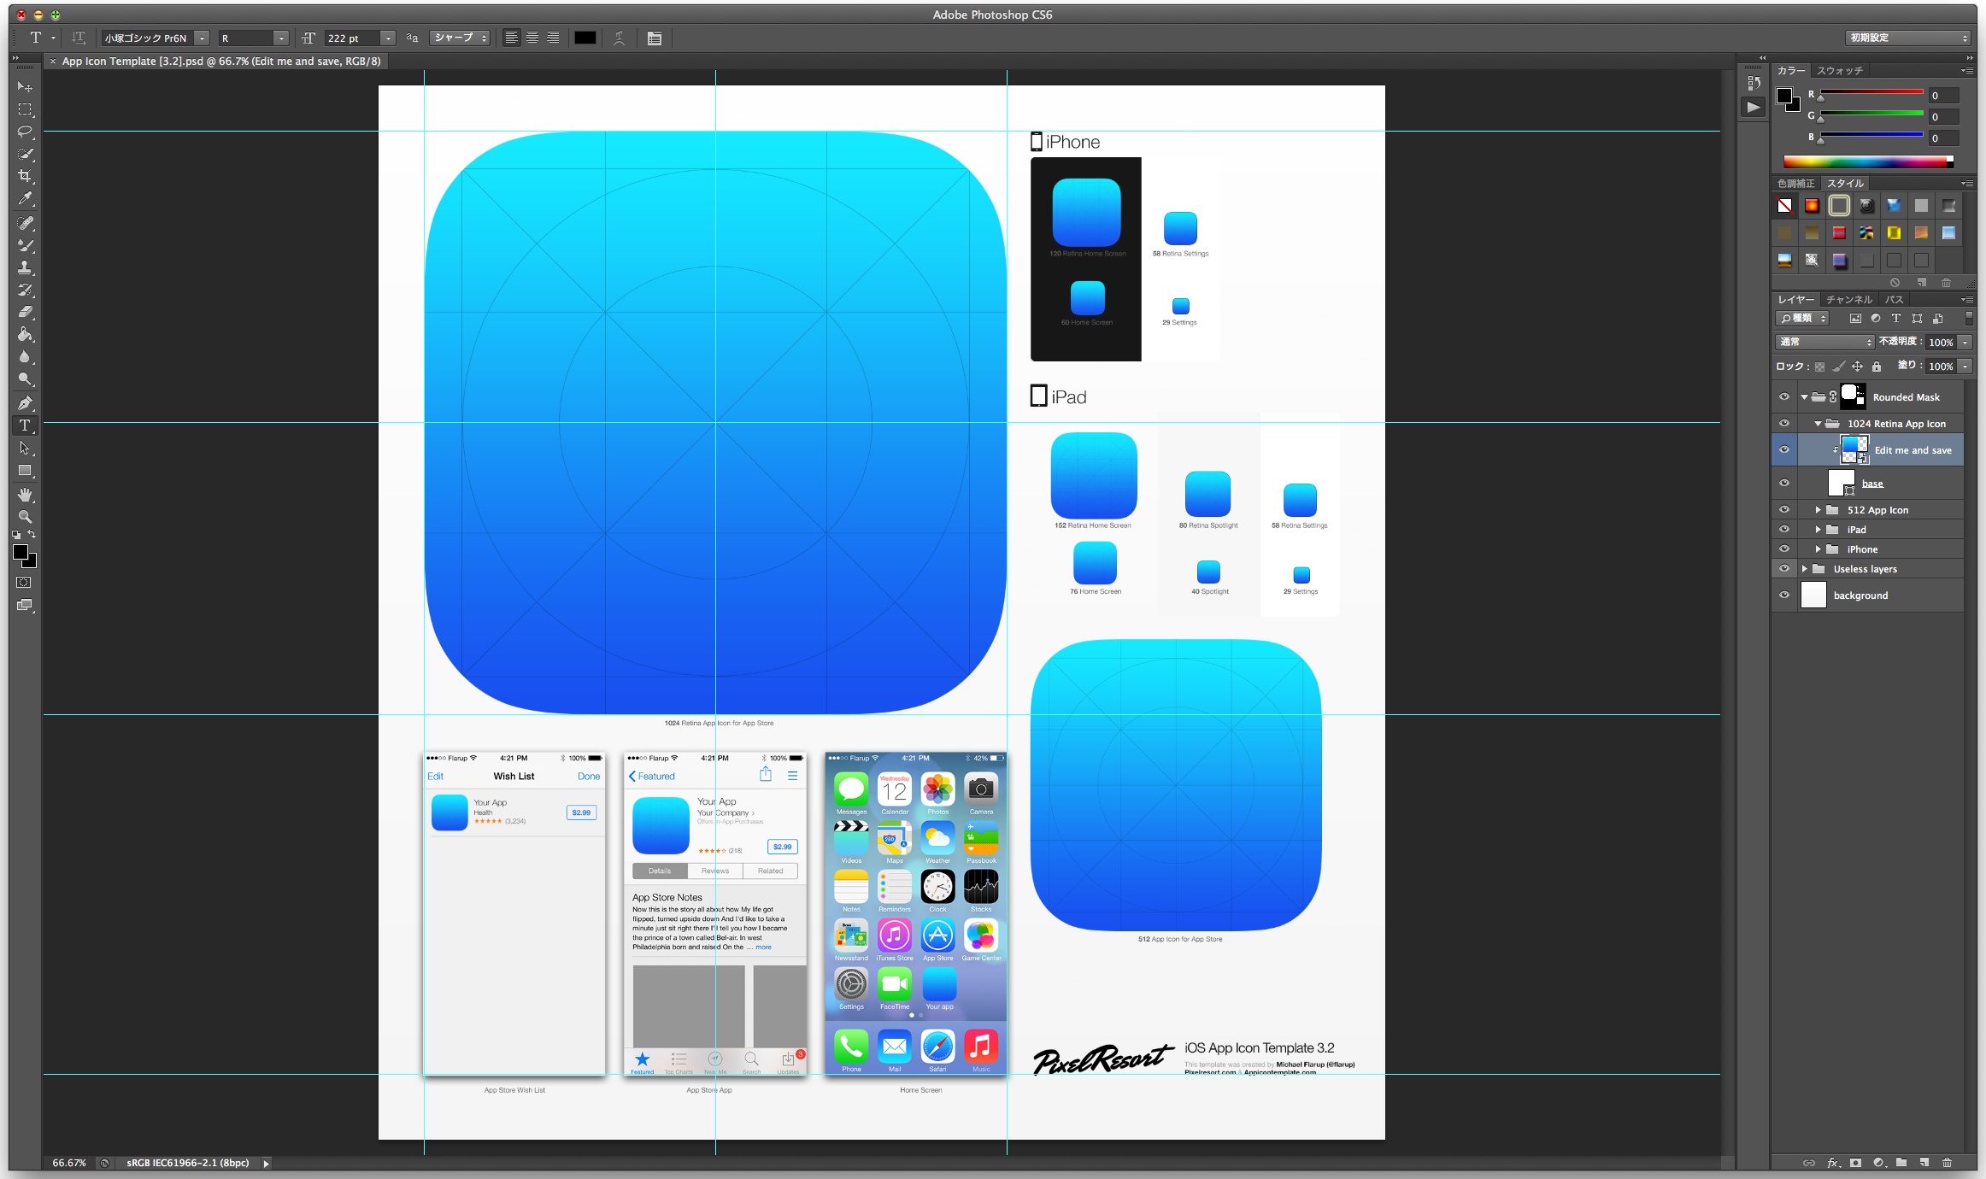Select the Eraser tool
Image resolution: width=1986 pixels, height=1179 pixels.
25,312
